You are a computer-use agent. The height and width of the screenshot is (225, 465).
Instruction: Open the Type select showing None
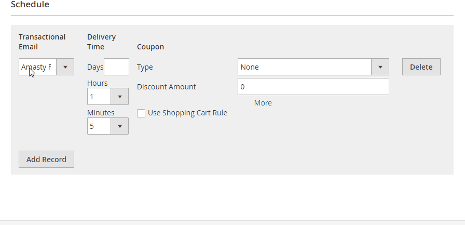pos(305,67)
